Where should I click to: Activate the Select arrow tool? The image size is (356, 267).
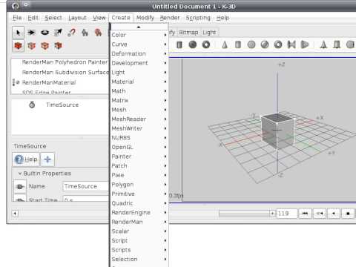tap(18, 33)
